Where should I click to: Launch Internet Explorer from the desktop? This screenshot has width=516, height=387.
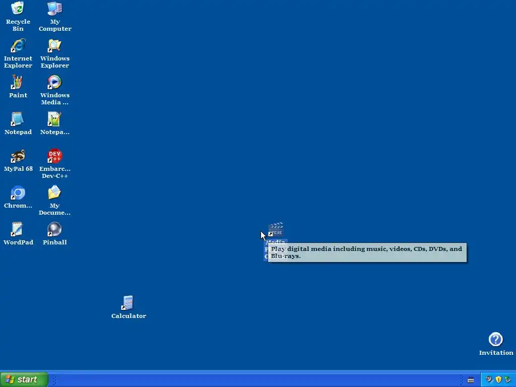(18, 45)
